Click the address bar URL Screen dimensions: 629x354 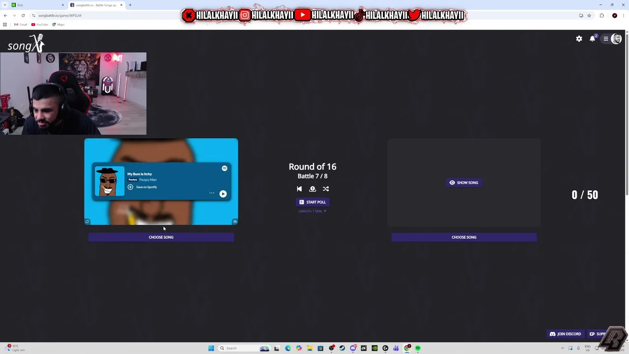coord(60,15)
